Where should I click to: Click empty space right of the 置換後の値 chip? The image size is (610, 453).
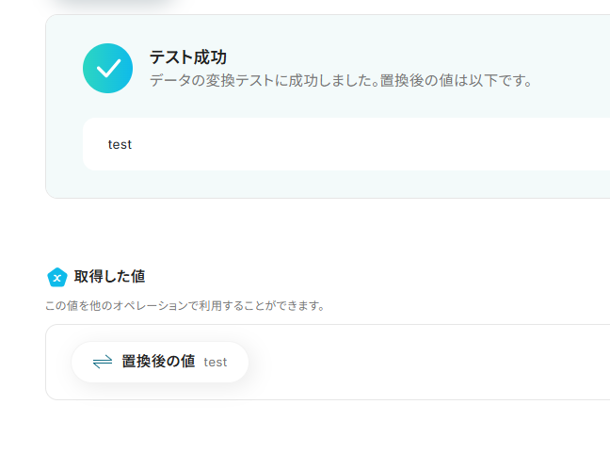click(x=424, y=363)
